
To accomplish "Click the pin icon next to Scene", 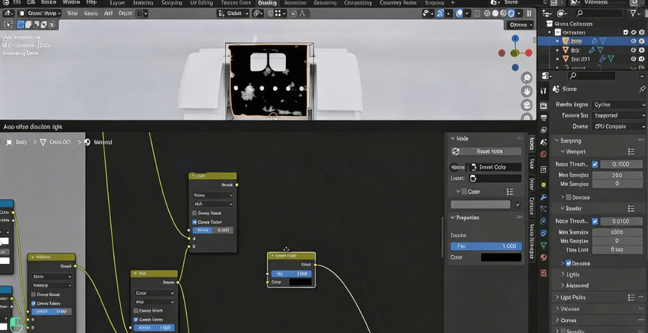I will [642, 89].
